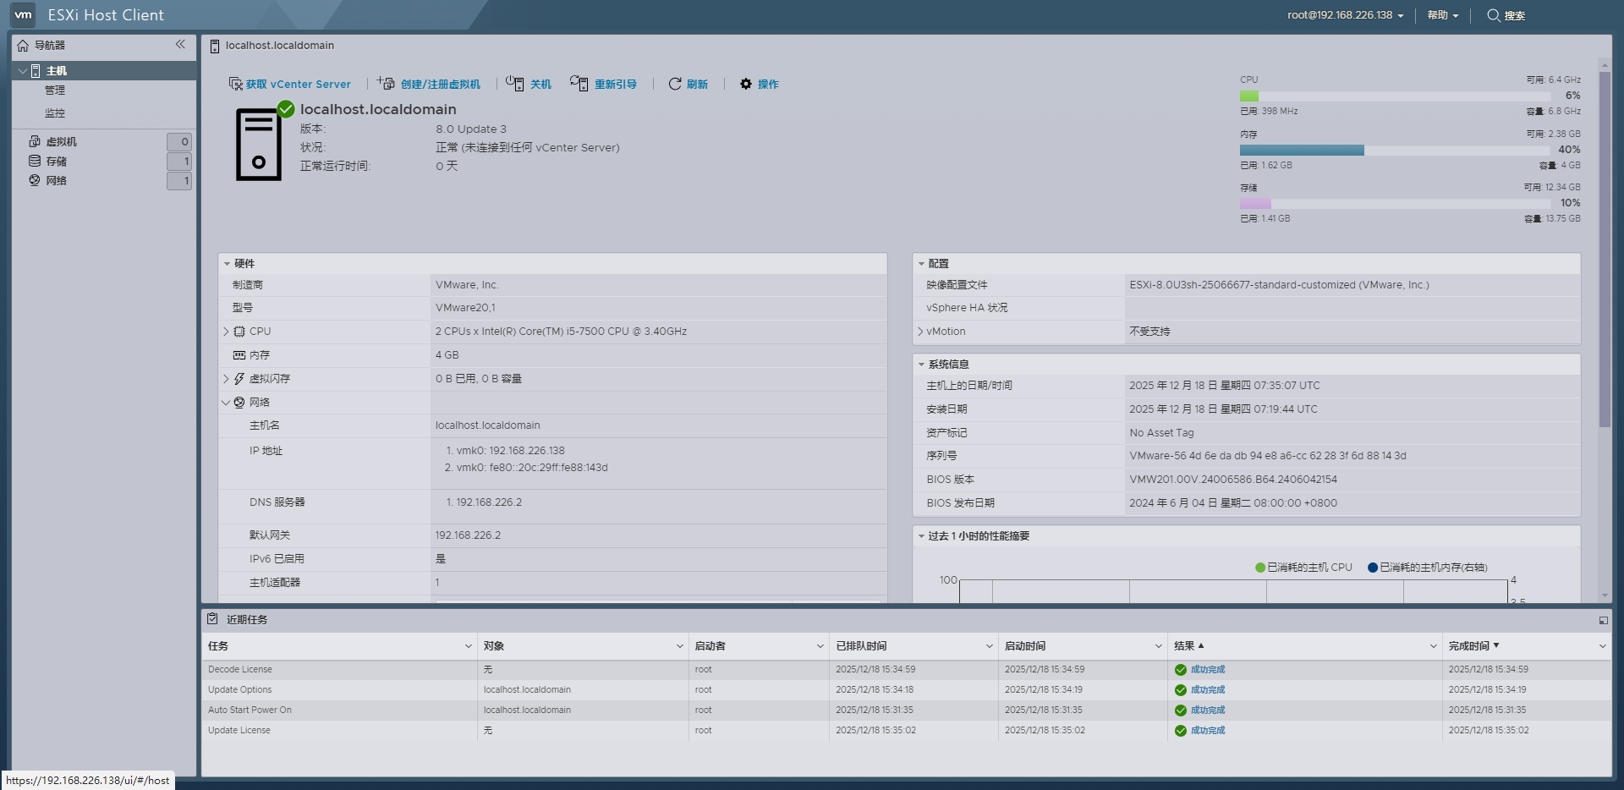Click the 重新引导 reboot icon

point(579,84)
